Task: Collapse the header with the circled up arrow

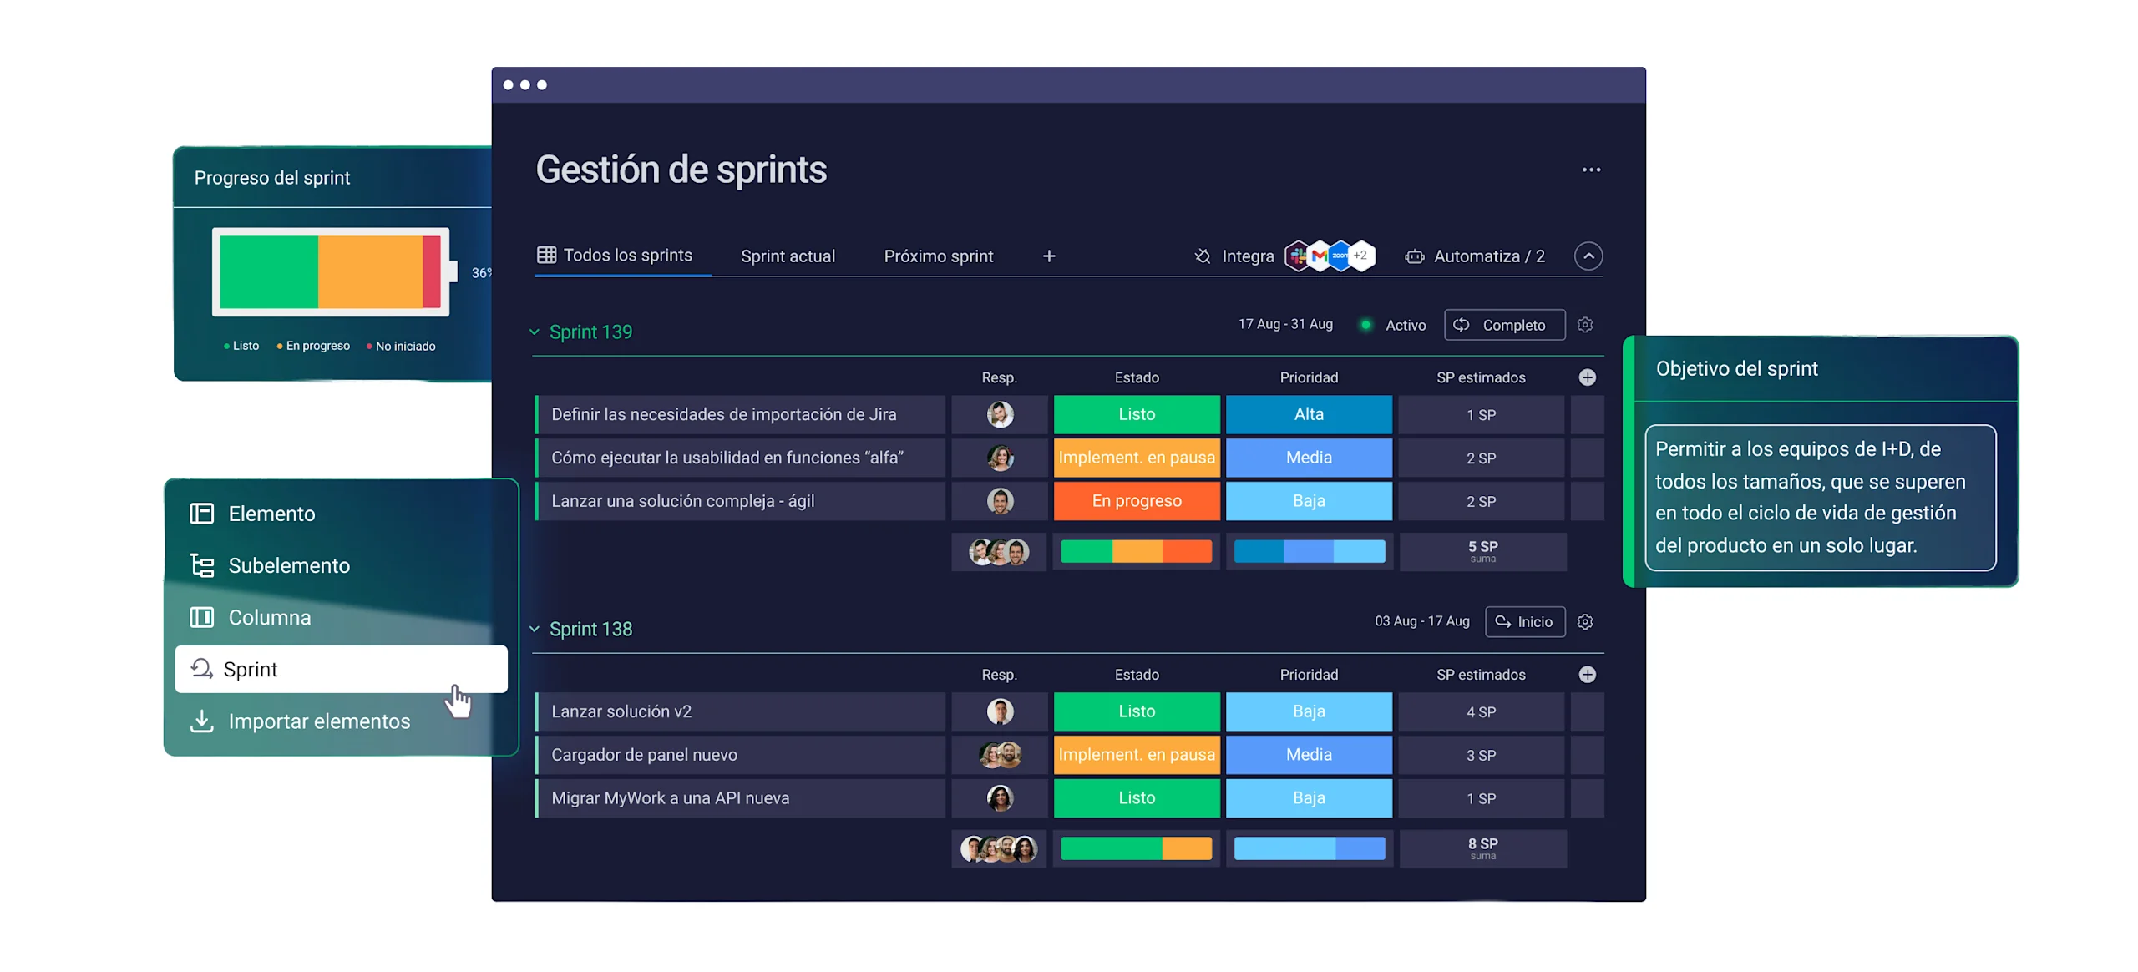Action: [x=1588, y=256]
